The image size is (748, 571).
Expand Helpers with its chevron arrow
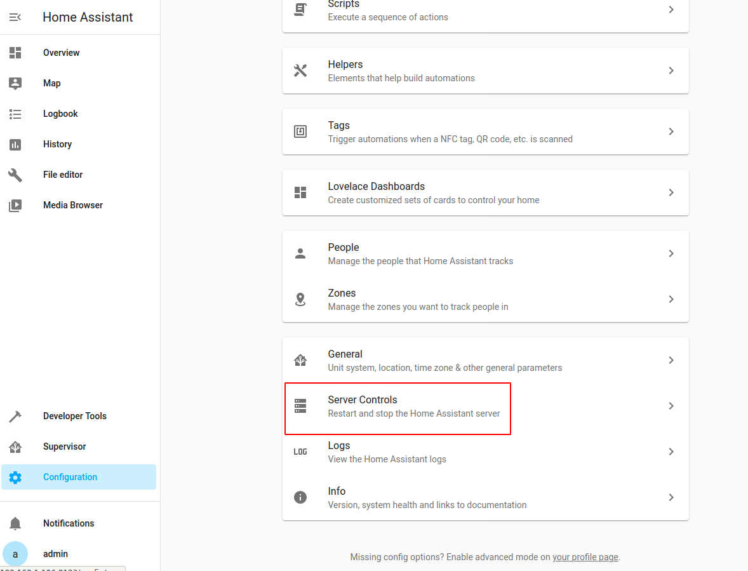671,71
